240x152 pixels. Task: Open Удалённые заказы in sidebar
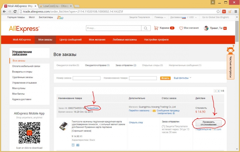pyautogui.click(x=22, y=77)
